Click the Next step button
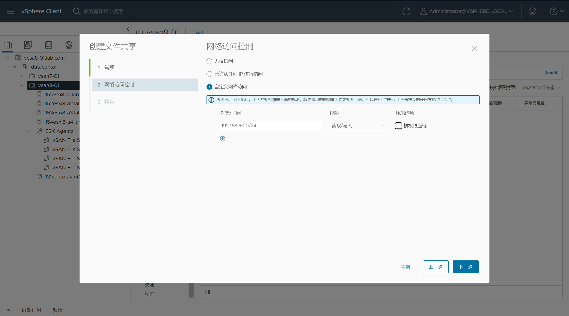 click(x=466, y=267)
